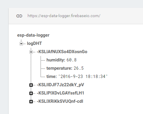Edit the temperature value 26.5
The height and width of the screenshot is (114, 143).
pos(79,68)
